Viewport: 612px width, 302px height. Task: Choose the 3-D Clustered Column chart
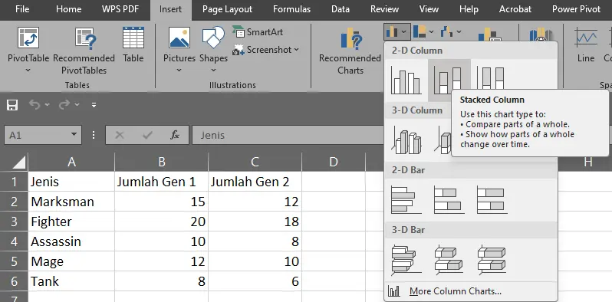pyautogui.click(x=406, y=140)
